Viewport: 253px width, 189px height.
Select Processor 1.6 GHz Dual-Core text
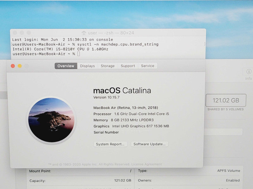pyautogui.click(x=131, y=114)
